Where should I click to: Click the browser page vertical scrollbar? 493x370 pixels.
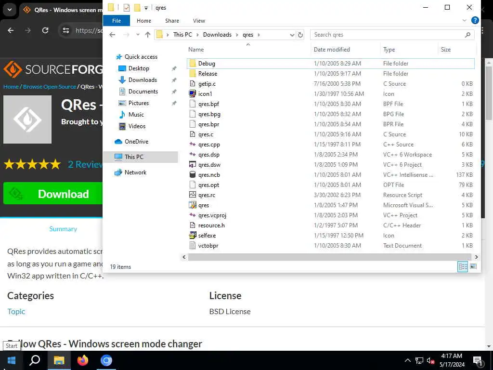pyautogui.click(x=488, y=93)
